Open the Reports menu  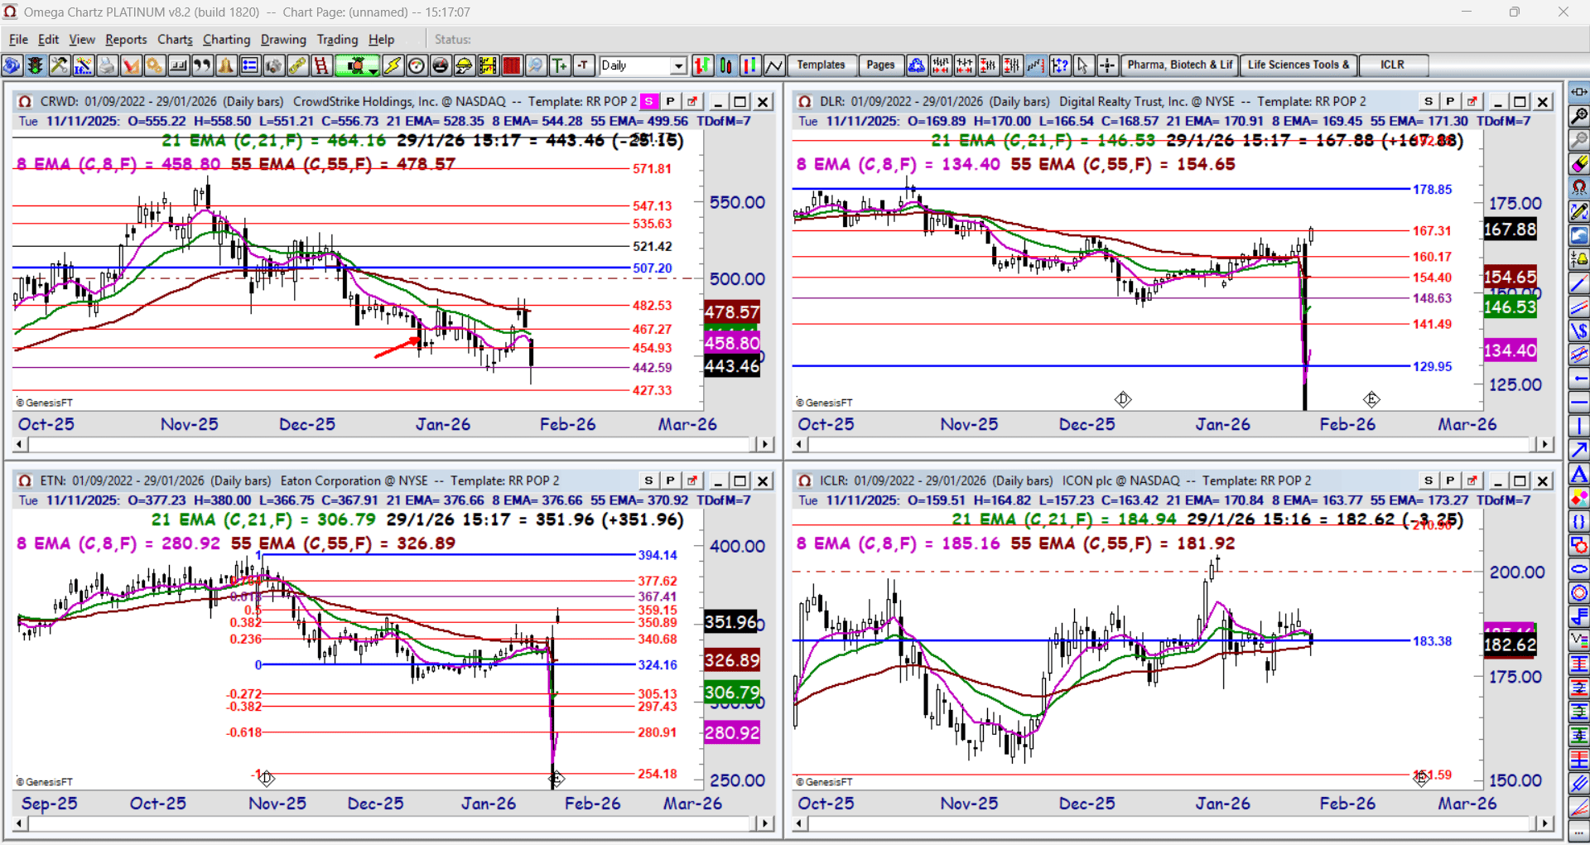pos(126,40)
